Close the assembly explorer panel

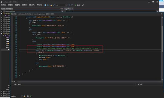(x=62, y=9)
